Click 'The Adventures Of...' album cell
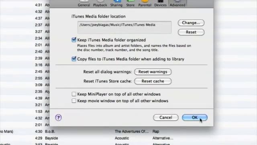The height and width of the screenshot is (145, 257). 132,132
